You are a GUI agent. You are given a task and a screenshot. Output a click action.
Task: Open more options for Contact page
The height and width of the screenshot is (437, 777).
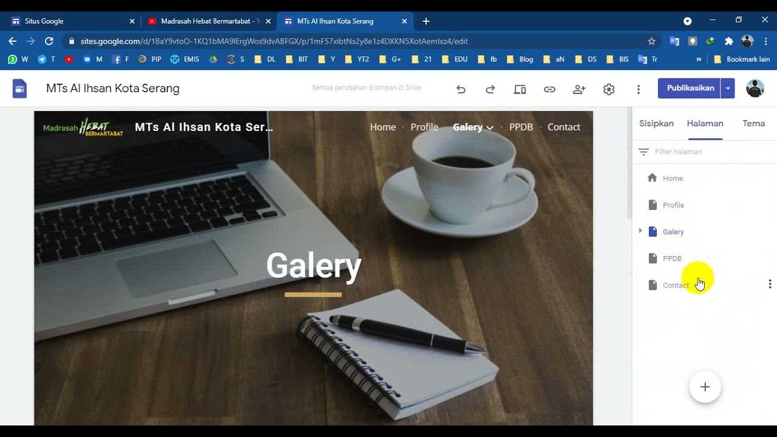770,284
